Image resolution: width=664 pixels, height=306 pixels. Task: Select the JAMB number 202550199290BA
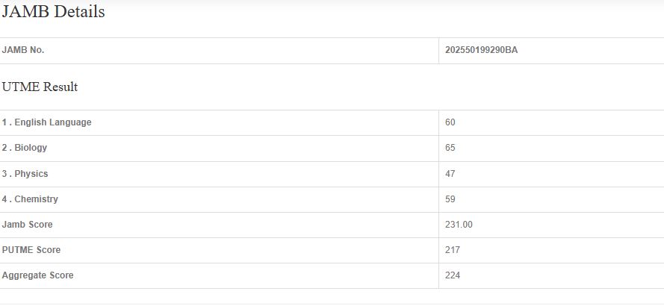[x=481, y=50]
